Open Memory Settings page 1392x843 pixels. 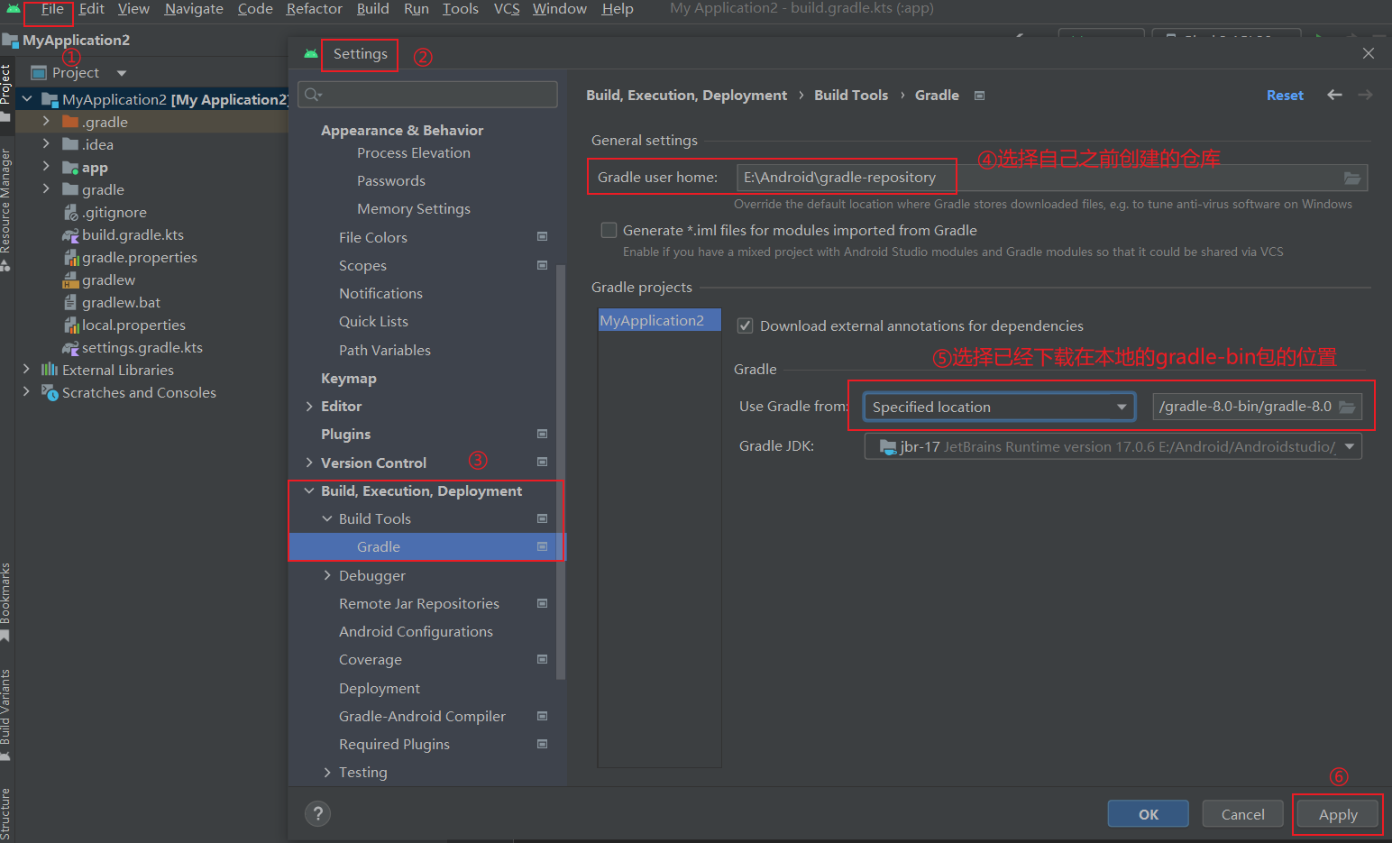414,209
